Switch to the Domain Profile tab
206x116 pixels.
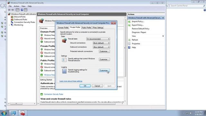point(63,28)
